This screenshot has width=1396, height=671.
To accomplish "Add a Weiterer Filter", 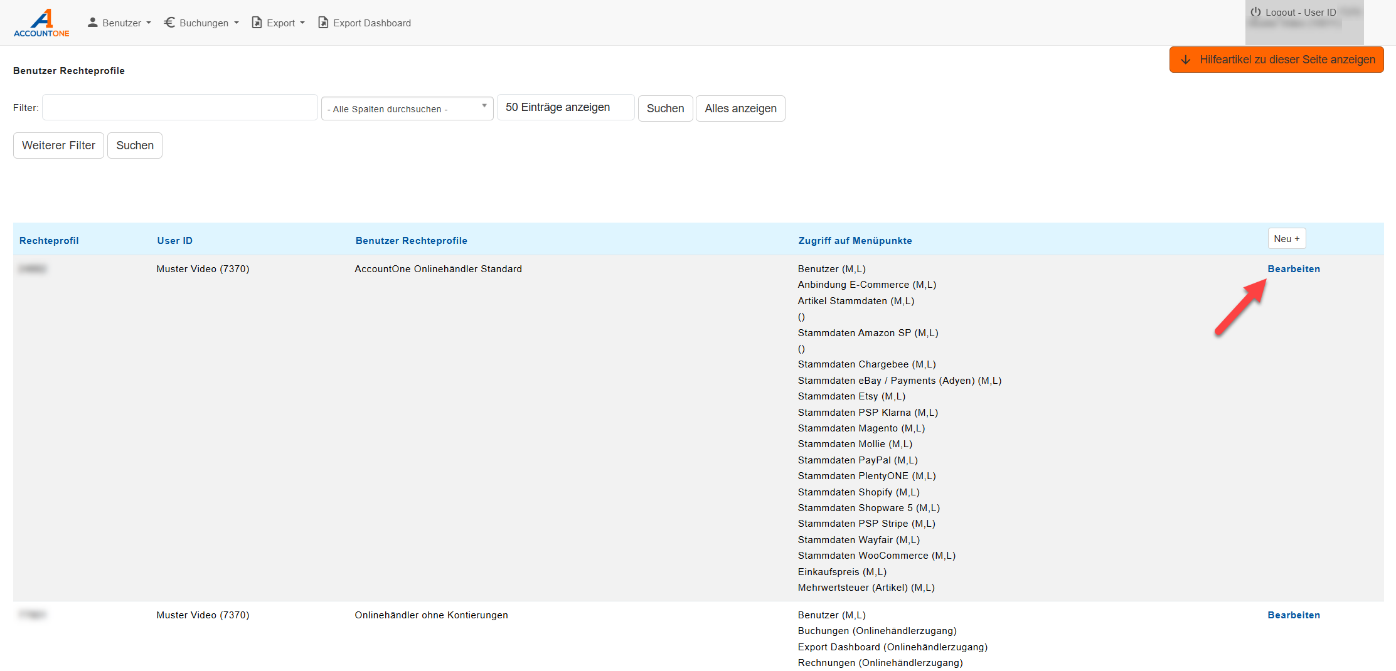I will tap(58, 145).
